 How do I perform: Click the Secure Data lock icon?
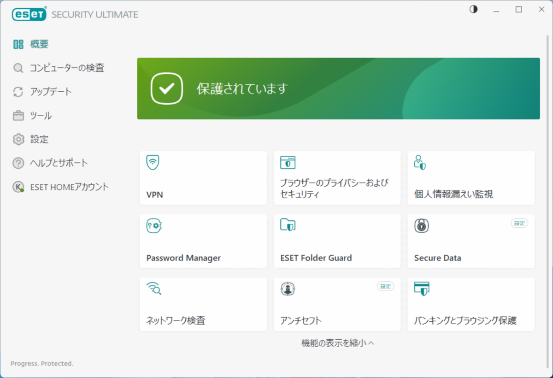(x=422, y=226)
